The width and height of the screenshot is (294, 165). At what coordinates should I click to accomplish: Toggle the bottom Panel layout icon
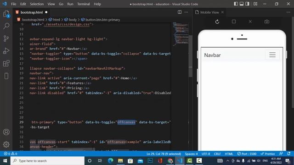point(242,4)
